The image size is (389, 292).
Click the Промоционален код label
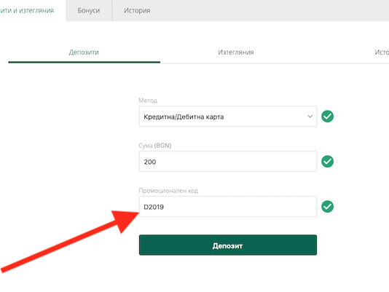168,191
